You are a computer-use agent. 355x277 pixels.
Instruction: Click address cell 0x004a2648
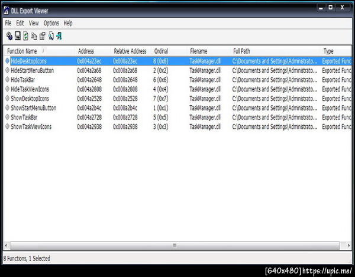[89, 80]
